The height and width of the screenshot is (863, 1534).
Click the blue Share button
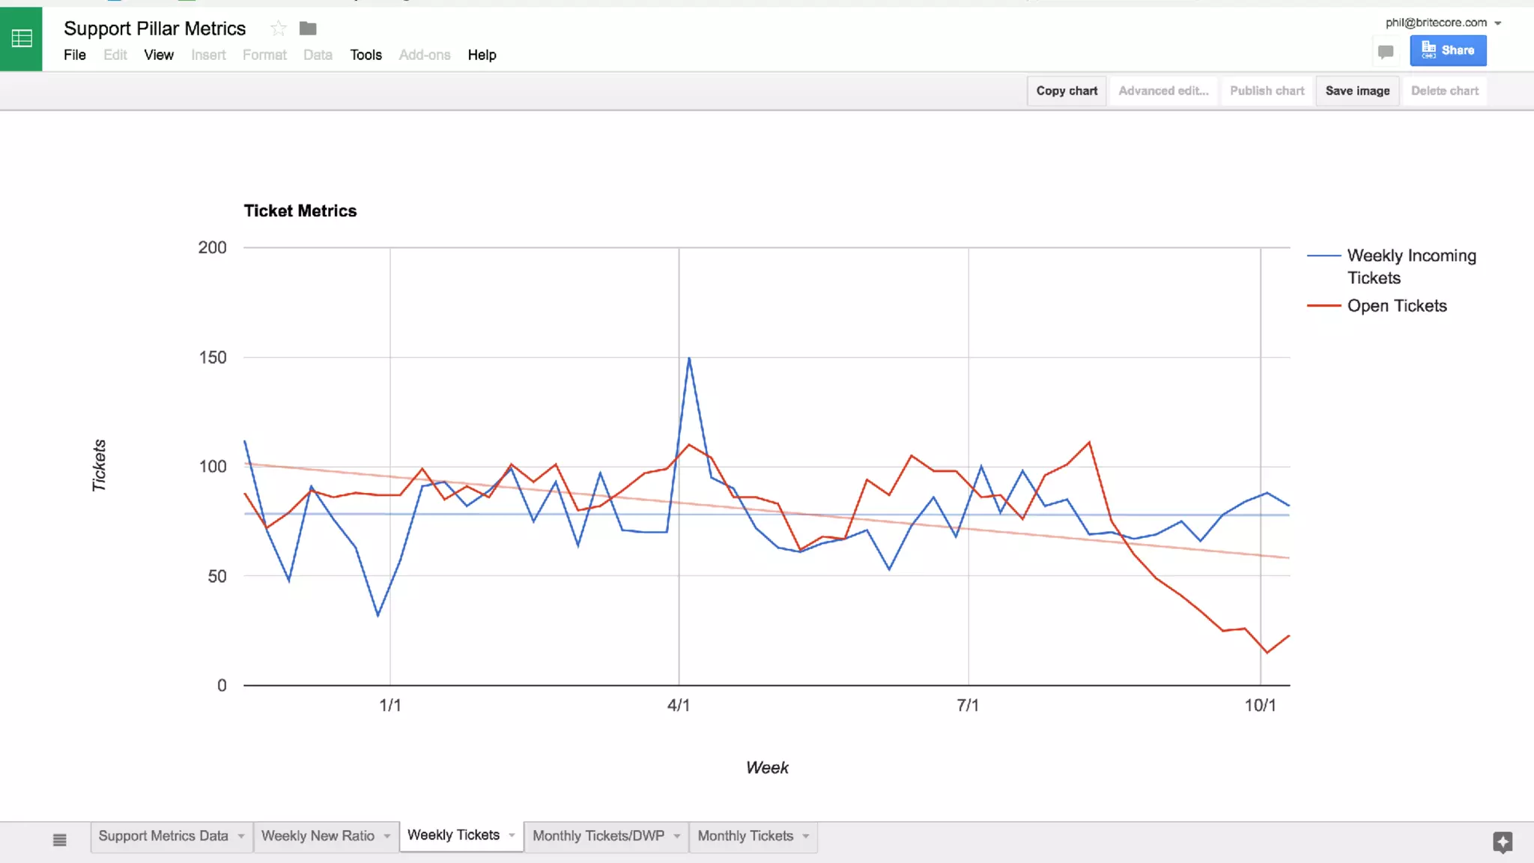(1448, 50)
